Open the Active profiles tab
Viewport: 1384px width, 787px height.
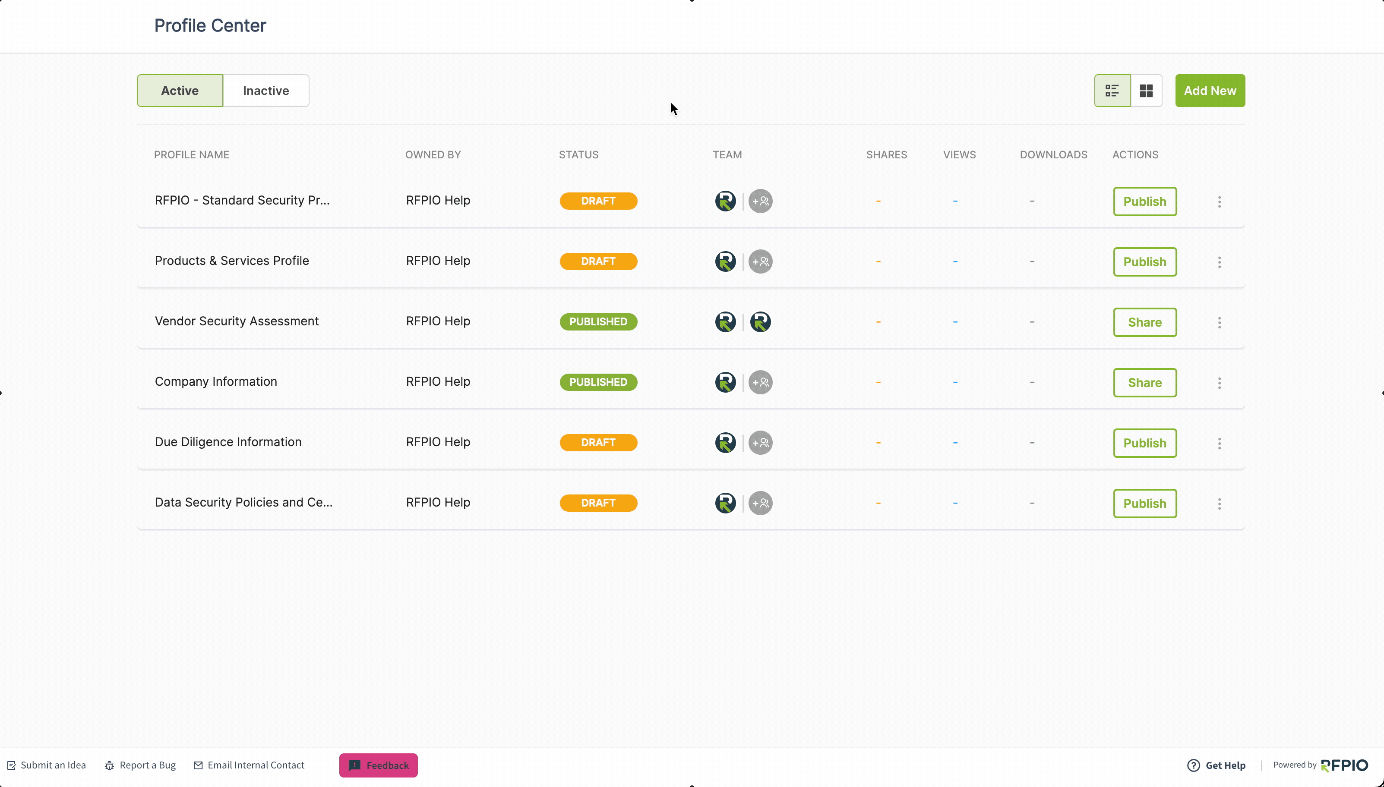tap(180, 91)
